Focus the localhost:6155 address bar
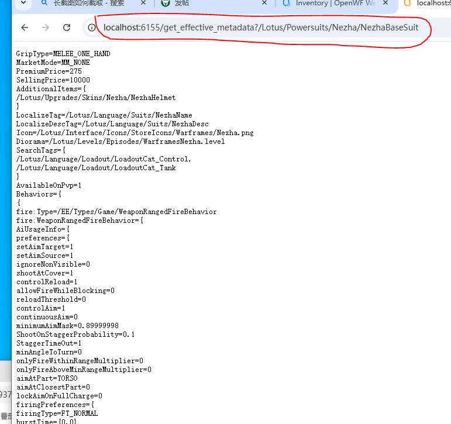 point(260,27)
